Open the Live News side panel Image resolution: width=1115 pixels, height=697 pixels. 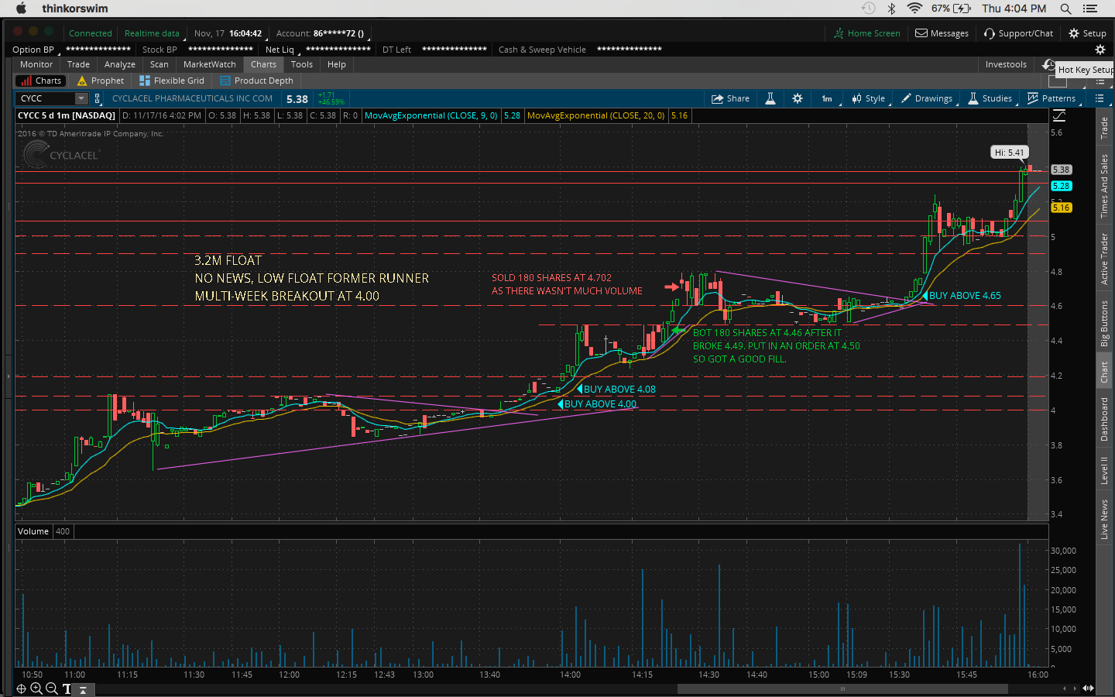pyautogui.click(x=1104, y=519)
